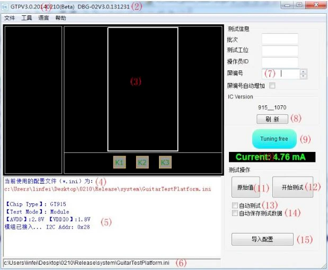Click the white touch panel outline area
The width and height of the screenshot is (328, 270).
143,89
